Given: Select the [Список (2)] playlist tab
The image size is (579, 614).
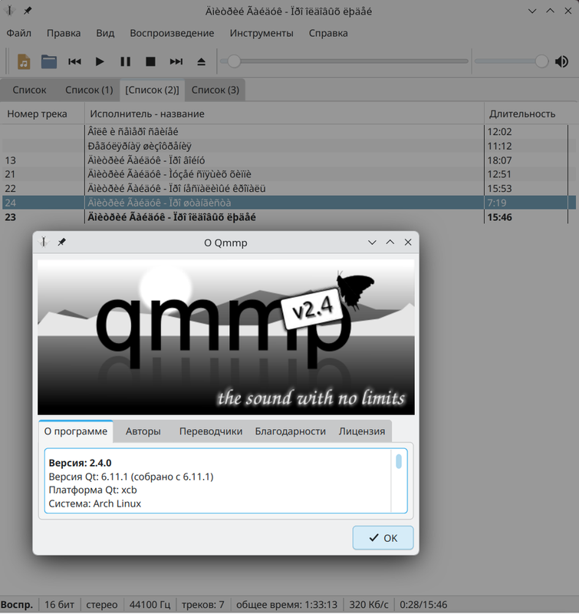Looking at the screenshot, I should [x=152, y=90].
